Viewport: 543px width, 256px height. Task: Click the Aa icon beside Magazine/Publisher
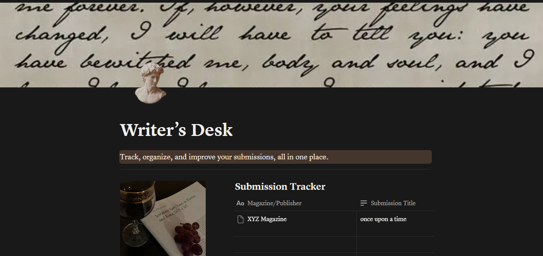(240, 203)
